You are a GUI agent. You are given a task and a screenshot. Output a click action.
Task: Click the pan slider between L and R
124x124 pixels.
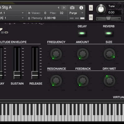[x=108, y=19]
